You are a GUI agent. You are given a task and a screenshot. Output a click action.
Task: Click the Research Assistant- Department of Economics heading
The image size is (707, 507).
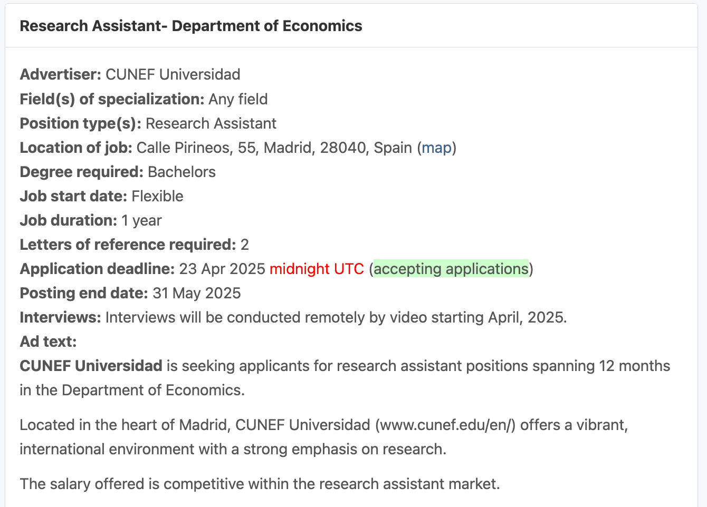click(x=191, y=26)
